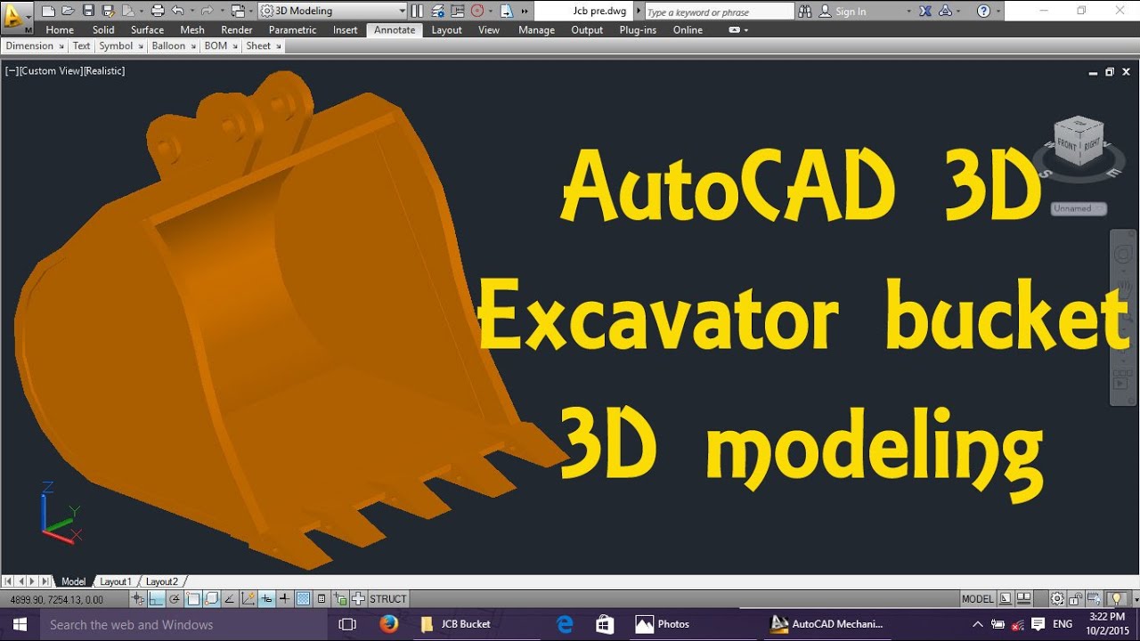Screen dimensions: 1140x641
Task: Click the Task View icon in taskbar
Action: 347,624
